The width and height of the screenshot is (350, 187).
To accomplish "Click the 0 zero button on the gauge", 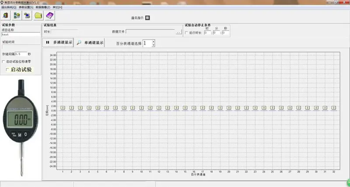I will click(x=26, y=134).
